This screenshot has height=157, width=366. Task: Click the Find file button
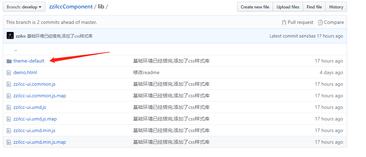[x=314, y=7]
